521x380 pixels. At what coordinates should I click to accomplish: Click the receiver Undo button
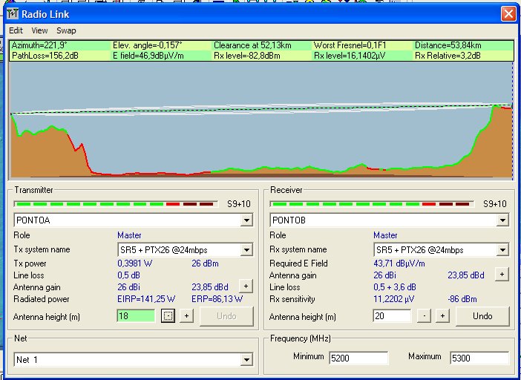[x=482, y=316]
